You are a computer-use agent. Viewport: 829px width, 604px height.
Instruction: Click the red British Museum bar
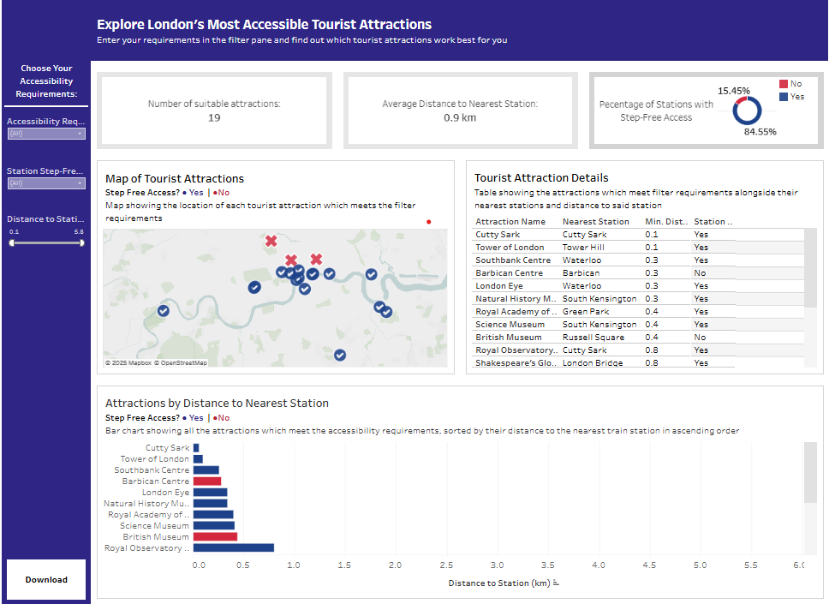(x=215, y=537)
